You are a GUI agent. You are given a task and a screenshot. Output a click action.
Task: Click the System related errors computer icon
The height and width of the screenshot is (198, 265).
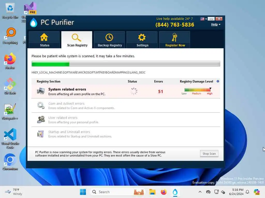[41, 91]
